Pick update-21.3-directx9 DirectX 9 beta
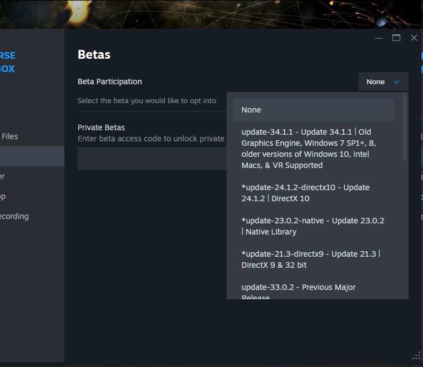423x367 pixels. pyautogui.click(x=313, y=259)
